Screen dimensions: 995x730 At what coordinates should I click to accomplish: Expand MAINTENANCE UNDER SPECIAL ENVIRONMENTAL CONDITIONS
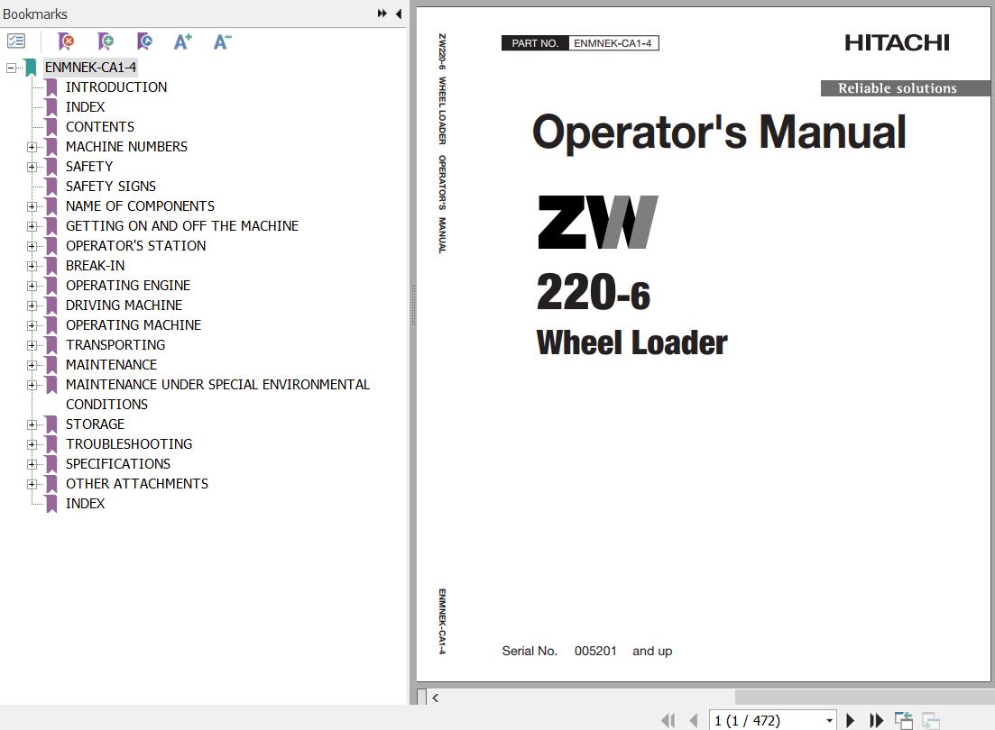point(32,385)
